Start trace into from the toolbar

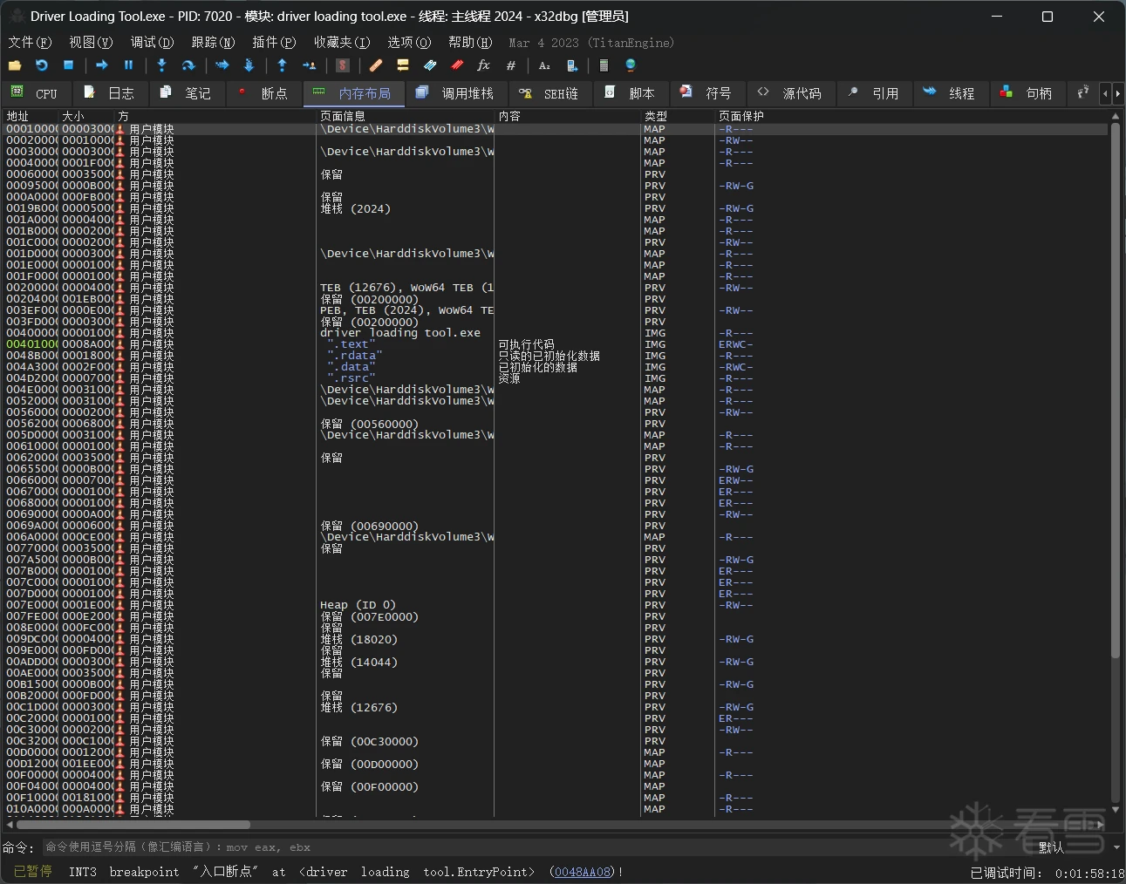click(x=222, y=65)
